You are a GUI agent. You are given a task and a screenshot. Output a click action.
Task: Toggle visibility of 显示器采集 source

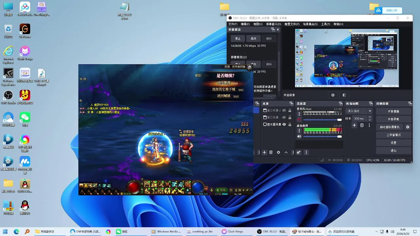click(284, 125)
